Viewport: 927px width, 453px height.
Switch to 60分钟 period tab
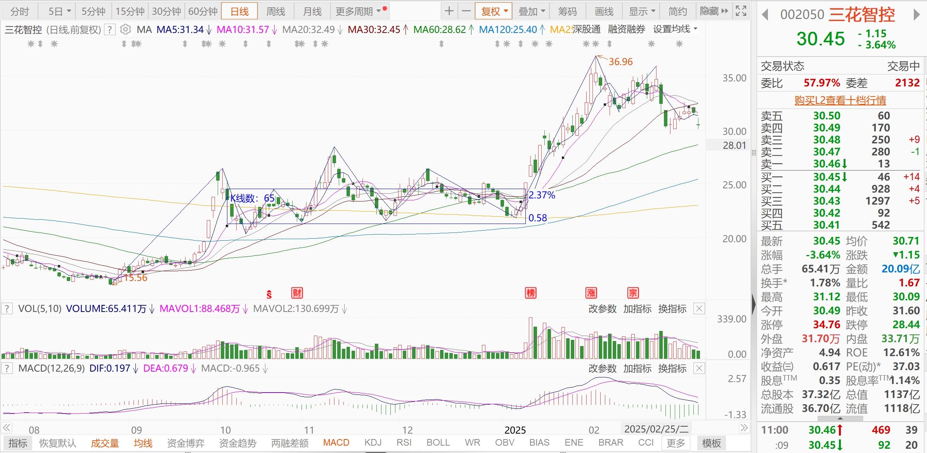[x=203, y=12]
